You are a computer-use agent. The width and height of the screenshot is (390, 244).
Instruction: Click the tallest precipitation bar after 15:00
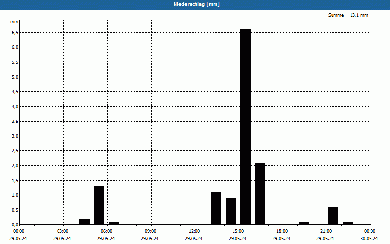[x=245, y=127]
